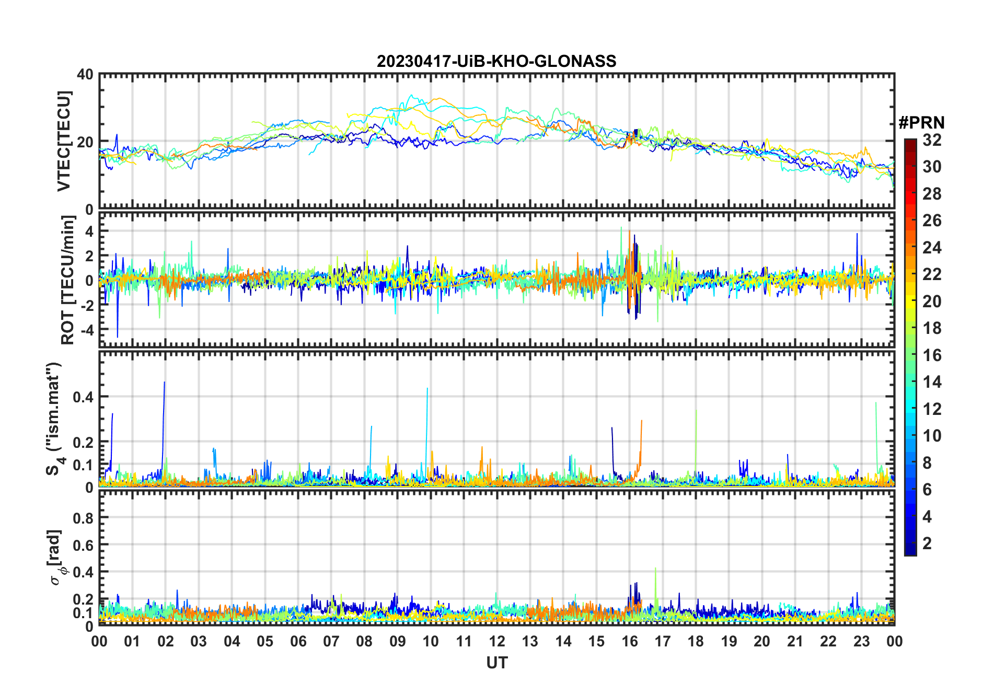
Task: Select PRN colorbar tick label 2
Action: tap(927, 543)
